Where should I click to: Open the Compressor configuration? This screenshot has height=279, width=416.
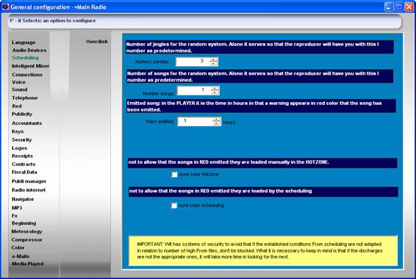(26, 239)
